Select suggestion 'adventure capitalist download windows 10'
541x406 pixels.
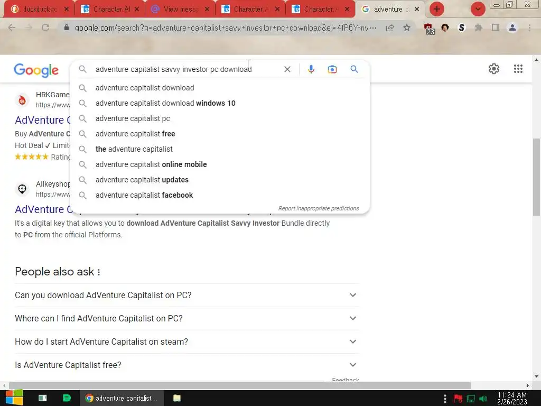[220, 103]
